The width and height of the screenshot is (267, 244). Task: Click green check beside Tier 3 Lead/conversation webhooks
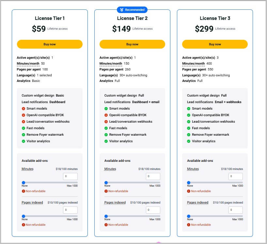pos(189,122)
